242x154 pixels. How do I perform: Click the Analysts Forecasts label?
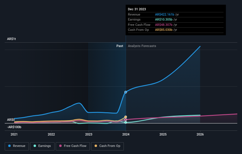tap(142, 46)
